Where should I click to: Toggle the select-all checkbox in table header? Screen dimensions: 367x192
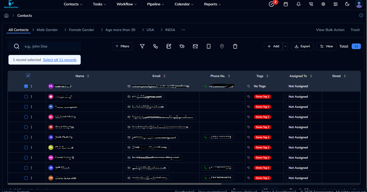click(28, 75)
